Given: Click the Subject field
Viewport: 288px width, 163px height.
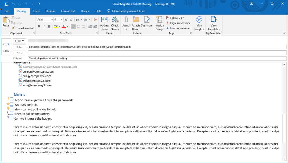Looking at the screenshot, I should pyautogui.click(x=157, y=59).
